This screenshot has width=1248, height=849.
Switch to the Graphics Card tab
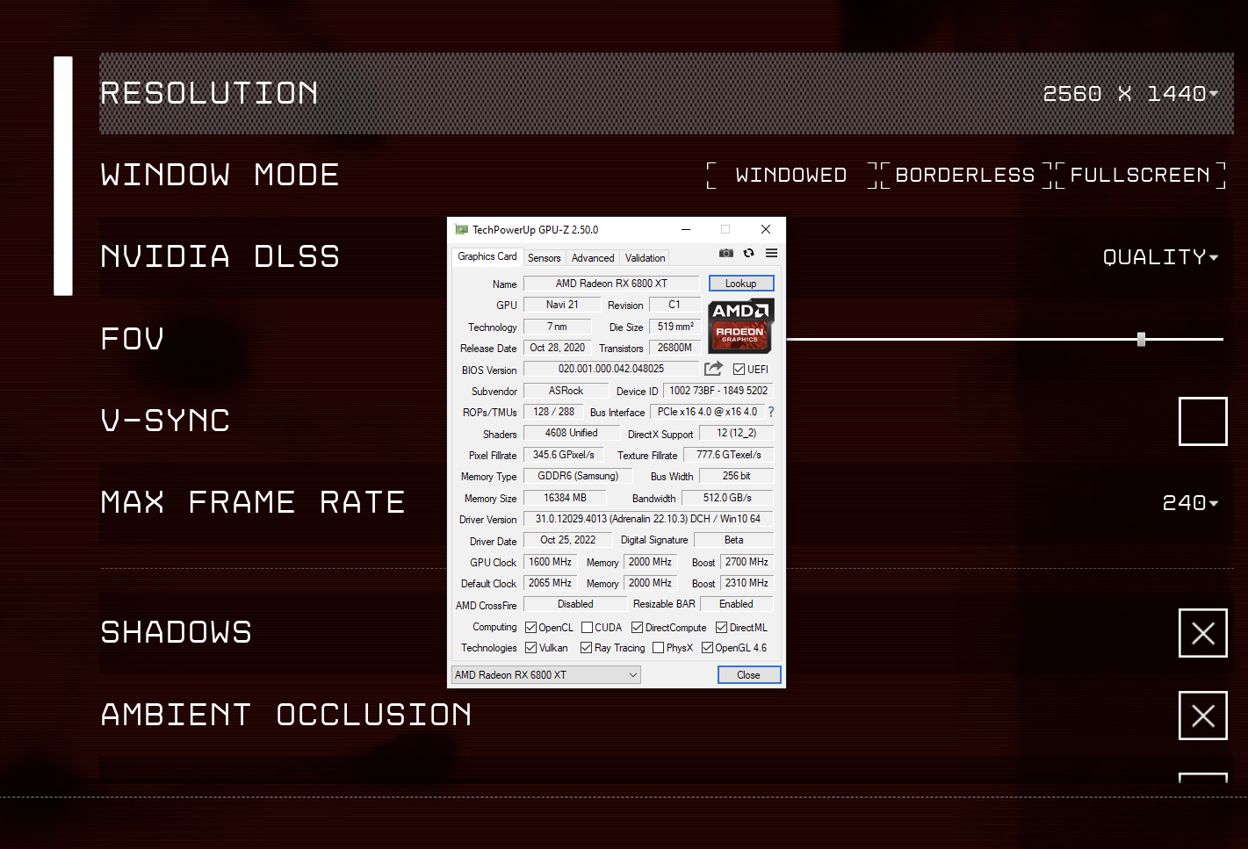click(x=487, y=256)
